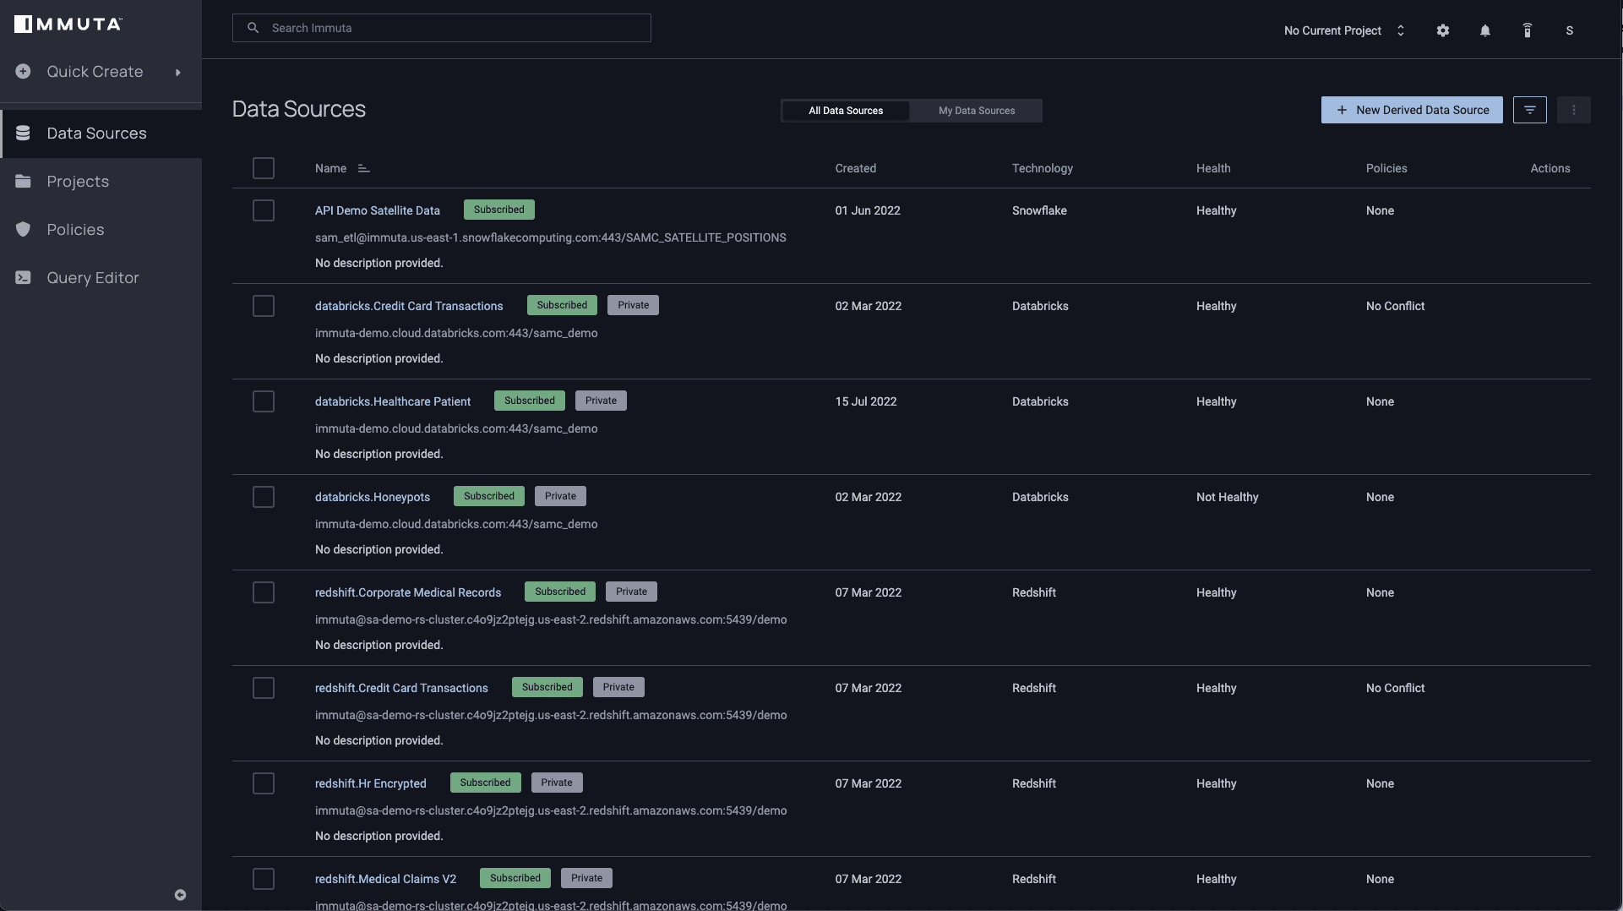Open redshift.Credit Card Transactions link

pyautogui.click(x=401, y=688)
